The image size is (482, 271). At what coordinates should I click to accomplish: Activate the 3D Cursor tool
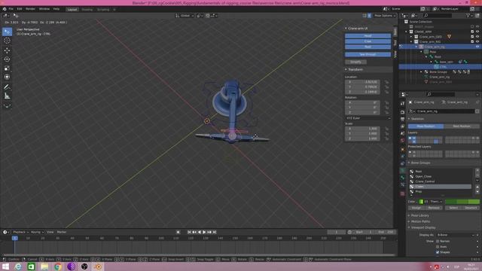point(7,41)
